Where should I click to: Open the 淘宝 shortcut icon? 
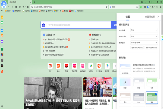(x=58, y=66)
